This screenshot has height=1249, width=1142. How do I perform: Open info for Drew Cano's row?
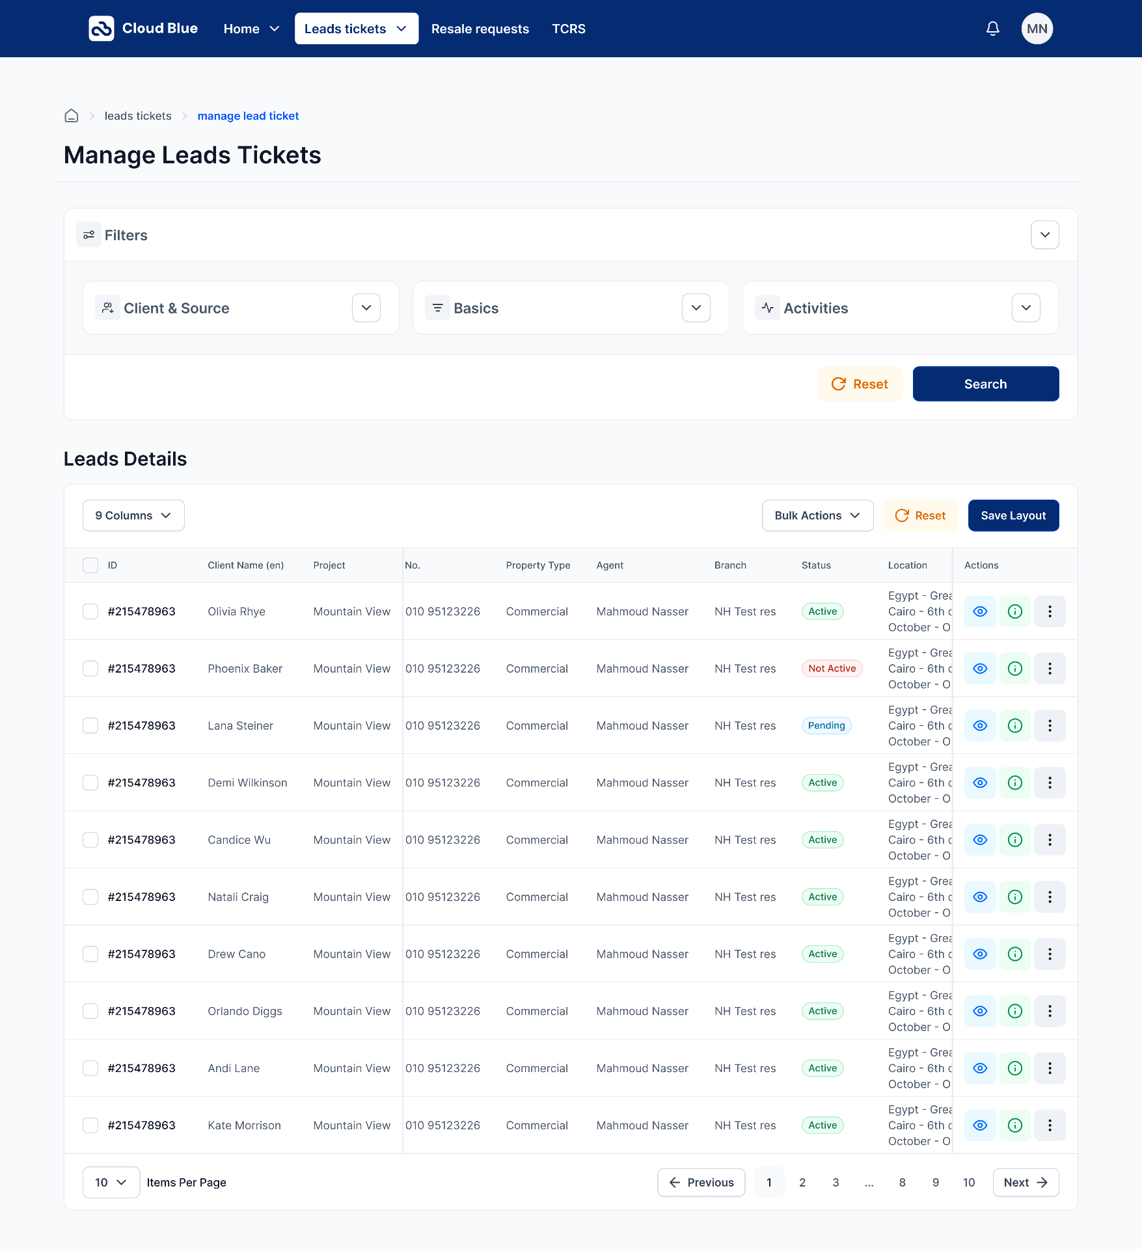(1014, 954)
